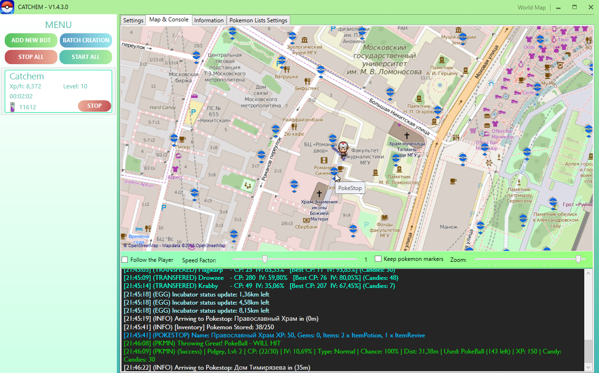Click the ADD NEW BOT button
599x373 pixels.
[x=31, y=40]
